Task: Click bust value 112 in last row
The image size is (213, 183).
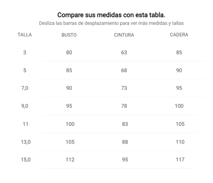Action: point(70,160)
